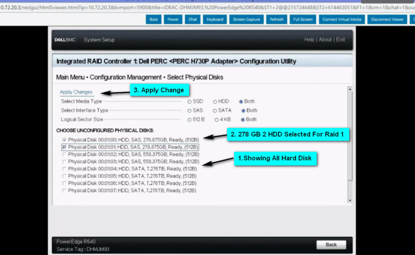Screen dimensions: 415x255
Task: Take a Screen Capture
Action: pyautogui.click(x=246, y=19)
